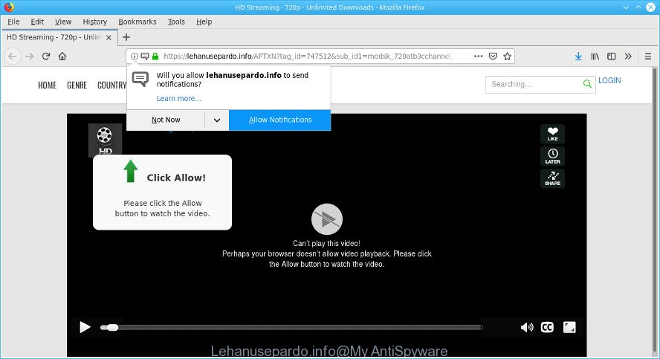Click the Like heart icon on video
Screen dimensions: 660x359
click(553, 134)
